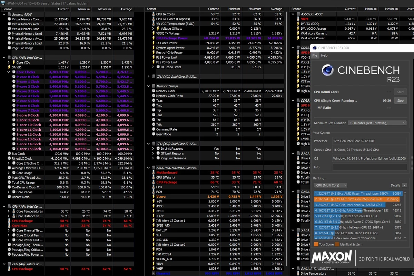Click the HWiNFO64 title bar icon
414x276 pixels.
[x=3, y=3]
